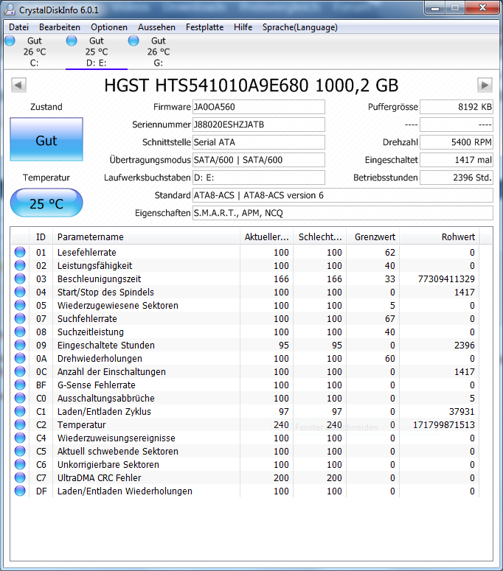This screenshot has height=571, width=503.
Task: Select the raw value 171799871513
Action: (443, 425)
